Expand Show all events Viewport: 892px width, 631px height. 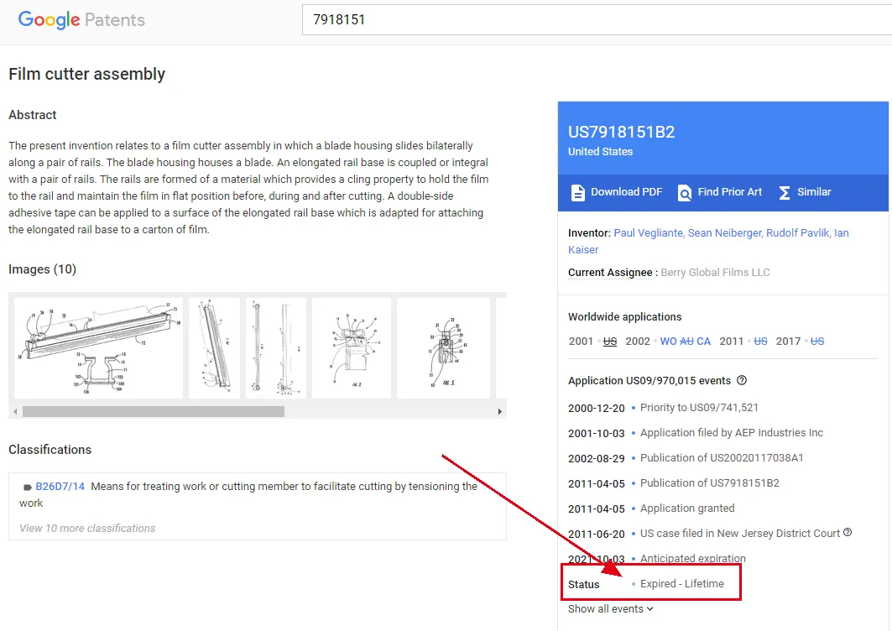610,609
